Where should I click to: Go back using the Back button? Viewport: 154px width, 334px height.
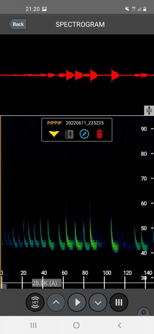pyautogui.click(x=18, y=24)
